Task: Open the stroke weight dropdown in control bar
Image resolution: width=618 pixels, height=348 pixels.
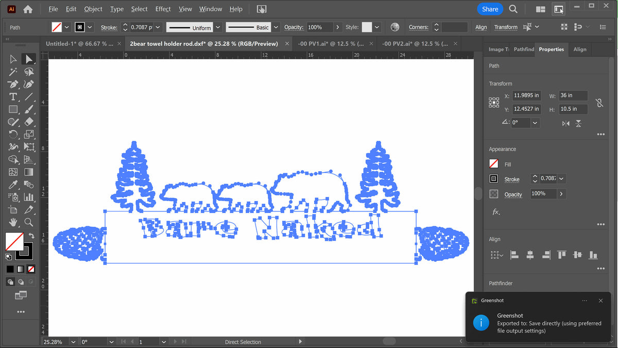Action: [x=158, y=27]
